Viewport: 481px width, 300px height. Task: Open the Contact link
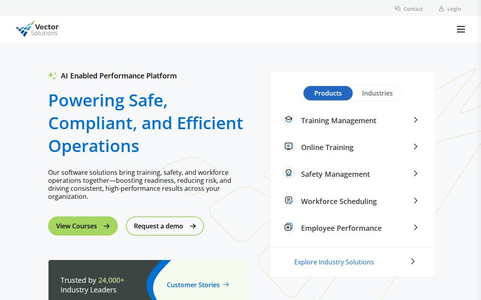(x=409, y=9)
